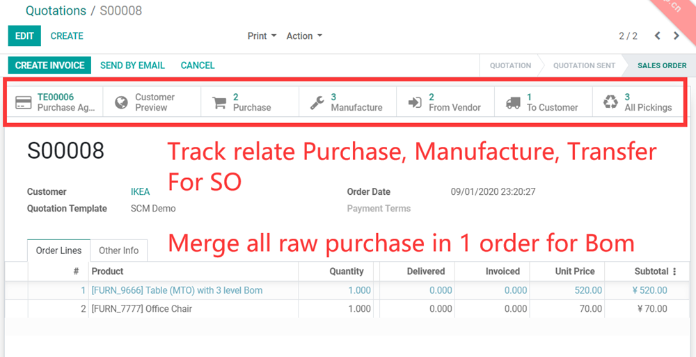696x357 pixels.
Task: Switch to Other Info tab
Action: (118, 251)
